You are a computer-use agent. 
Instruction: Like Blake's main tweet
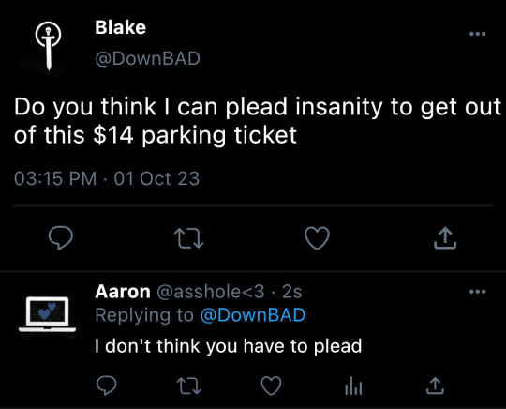[x=318, y=238]
